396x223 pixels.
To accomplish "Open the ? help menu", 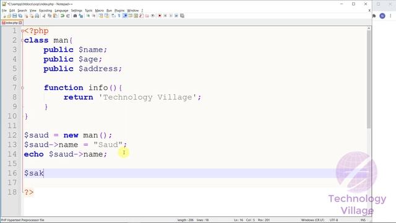I will 142,11.
